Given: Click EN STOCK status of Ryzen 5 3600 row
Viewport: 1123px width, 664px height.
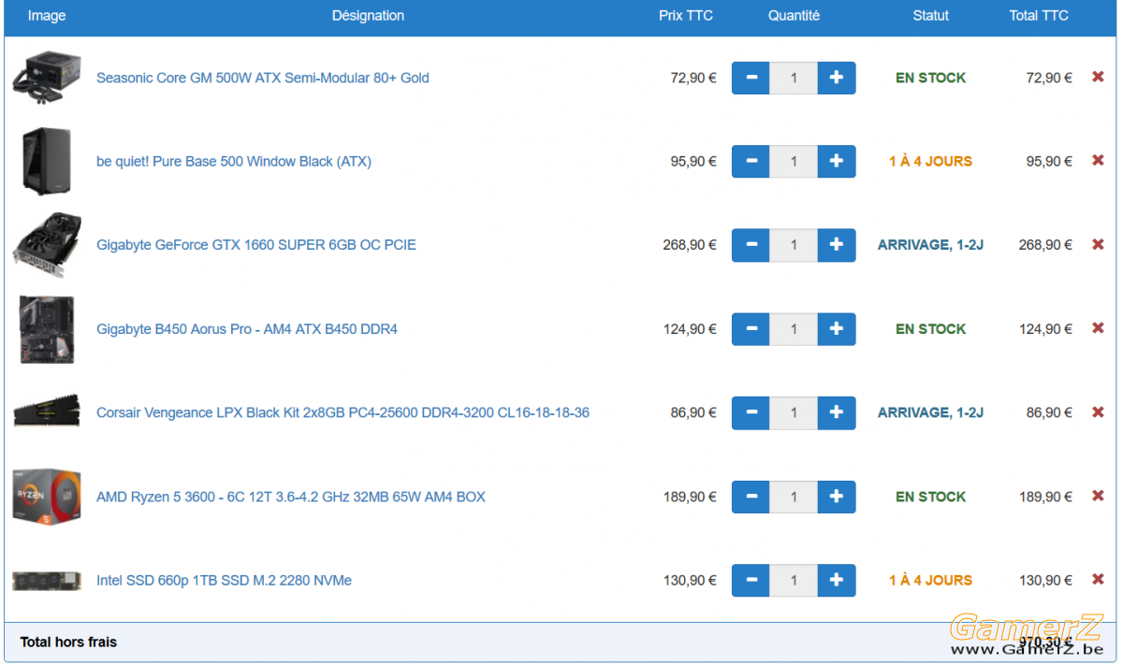Looking at the screenshot, I should 930,497.
